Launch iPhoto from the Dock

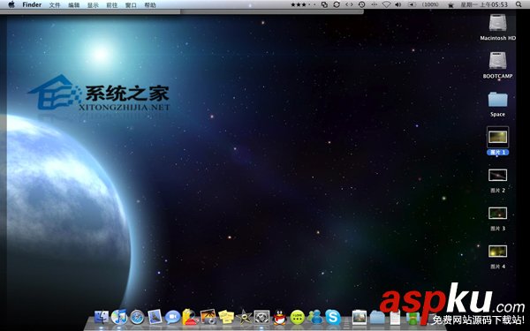coord(208,317)
